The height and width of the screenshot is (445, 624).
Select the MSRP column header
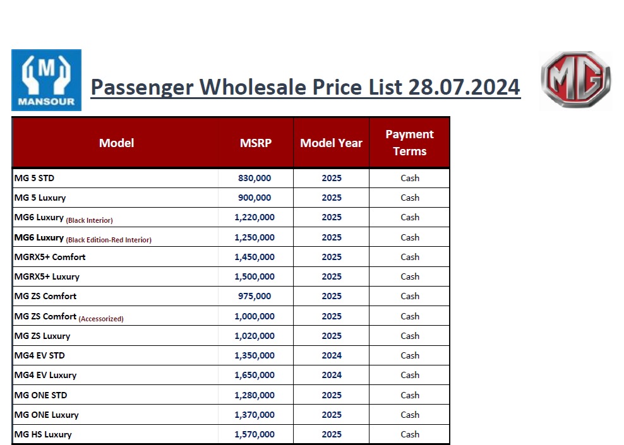click(x=255, y=143)
